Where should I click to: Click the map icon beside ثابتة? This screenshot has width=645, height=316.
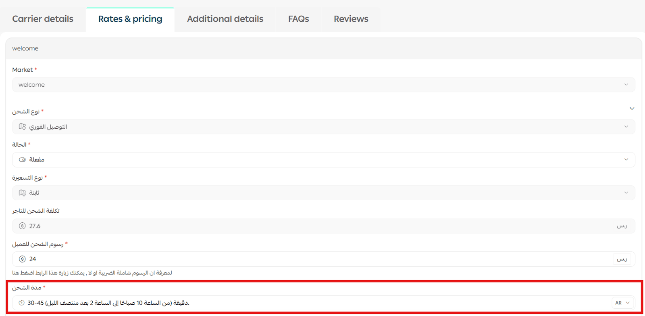pos(22,193)
